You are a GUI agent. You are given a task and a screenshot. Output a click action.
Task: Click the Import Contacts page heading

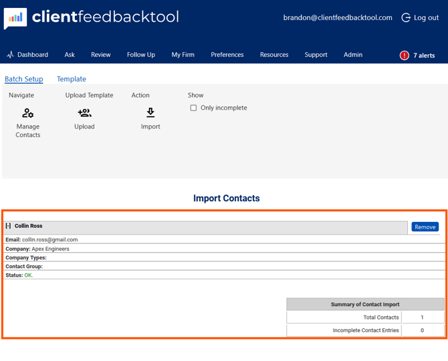226,198
